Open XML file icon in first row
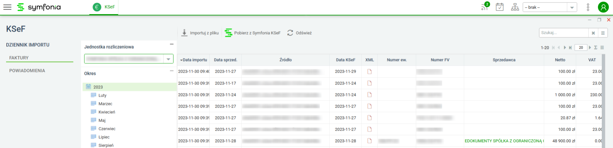This screenshot has width=613, height=148. pyautogui.click(x=370, y=72)
